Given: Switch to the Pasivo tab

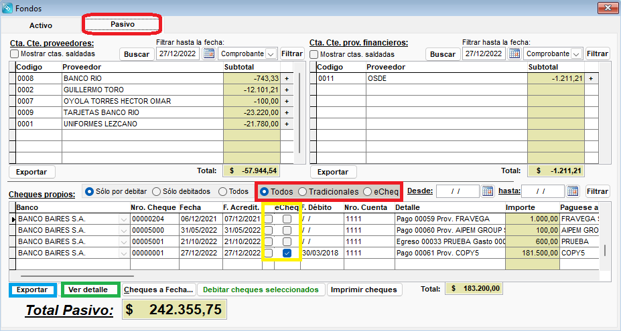Looking at the screenshot, I should (x=123, y=24).
